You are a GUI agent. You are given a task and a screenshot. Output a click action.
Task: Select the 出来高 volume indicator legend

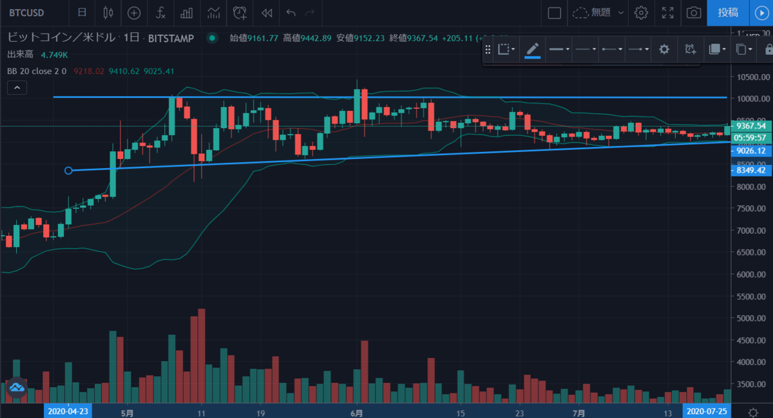[x=20, y=55]
